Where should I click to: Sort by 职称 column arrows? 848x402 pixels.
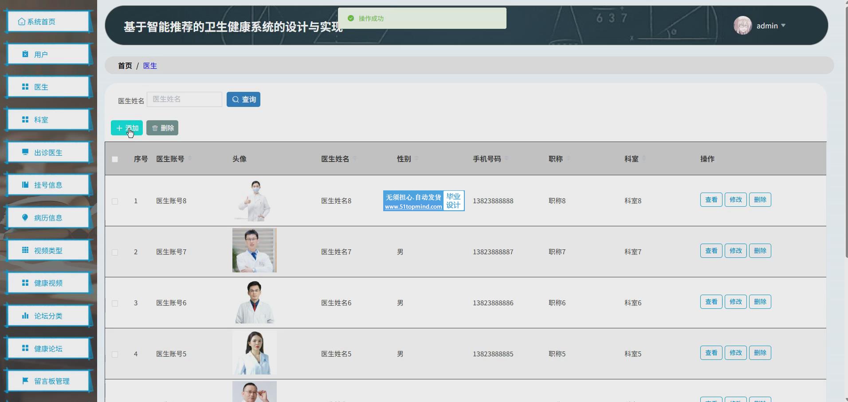[568, 158]
